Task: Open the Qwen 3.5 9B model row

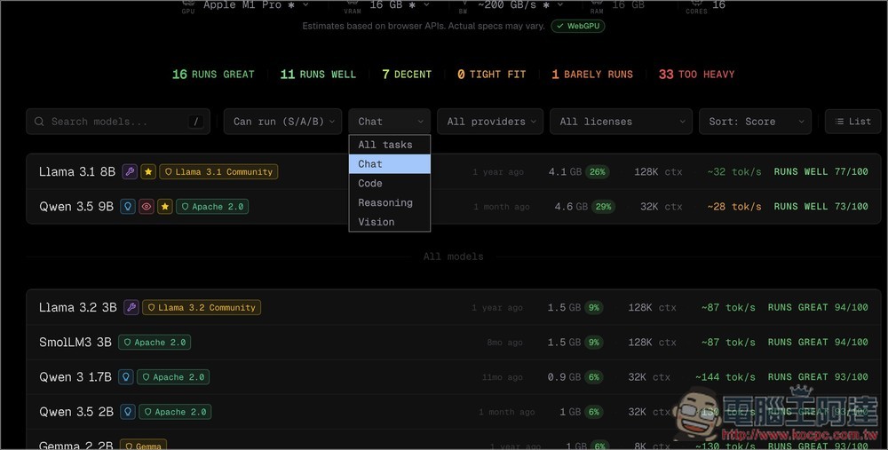Action: (x=453, y=207)
